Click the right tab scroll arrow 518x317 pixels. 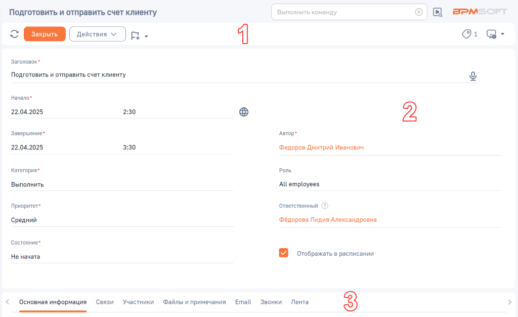pos(509,302)
